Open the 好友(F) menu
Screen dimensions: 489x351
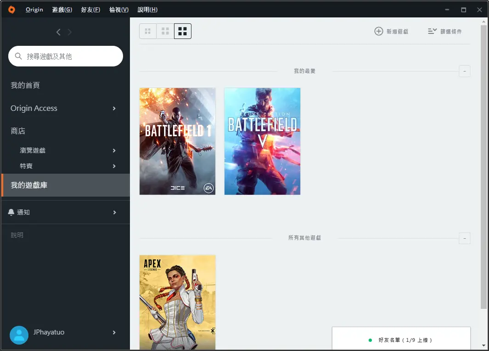(90, 10)
